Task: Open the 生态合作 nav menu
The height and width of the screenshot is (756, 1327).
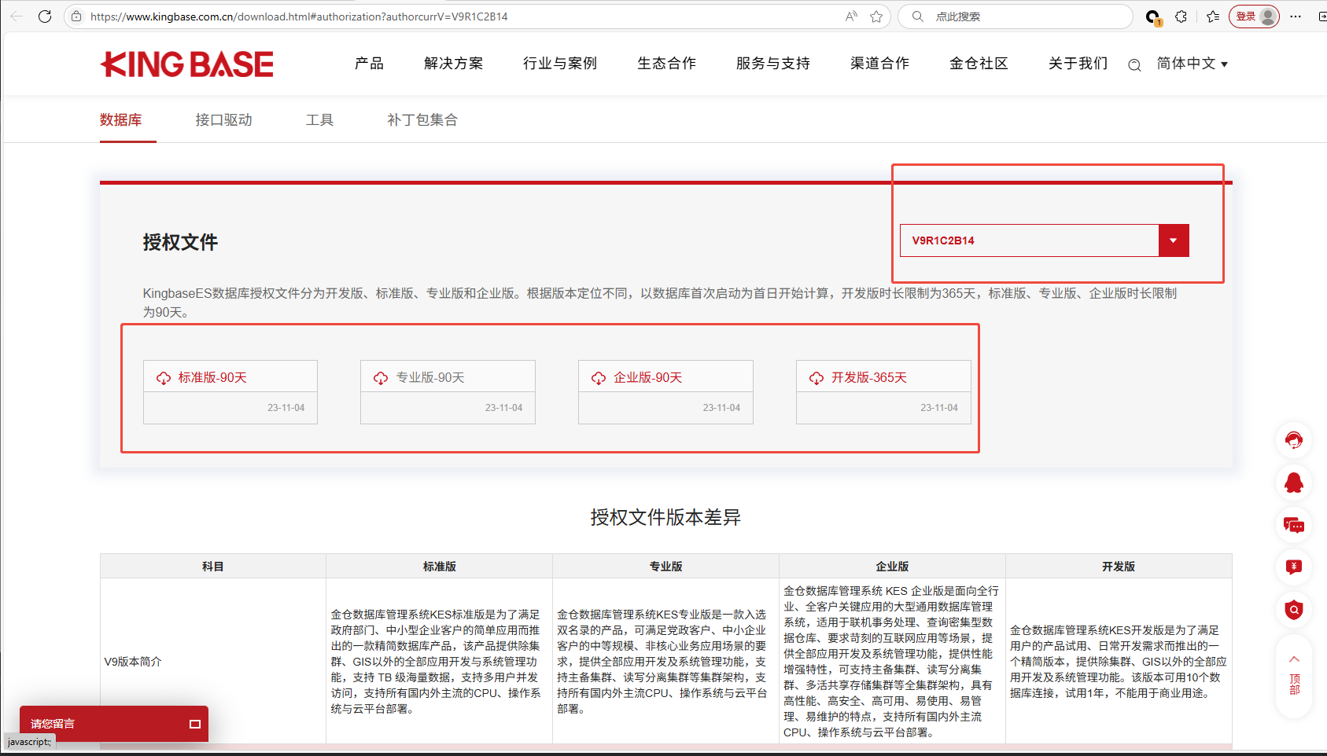Action: (x=667, y=64)
